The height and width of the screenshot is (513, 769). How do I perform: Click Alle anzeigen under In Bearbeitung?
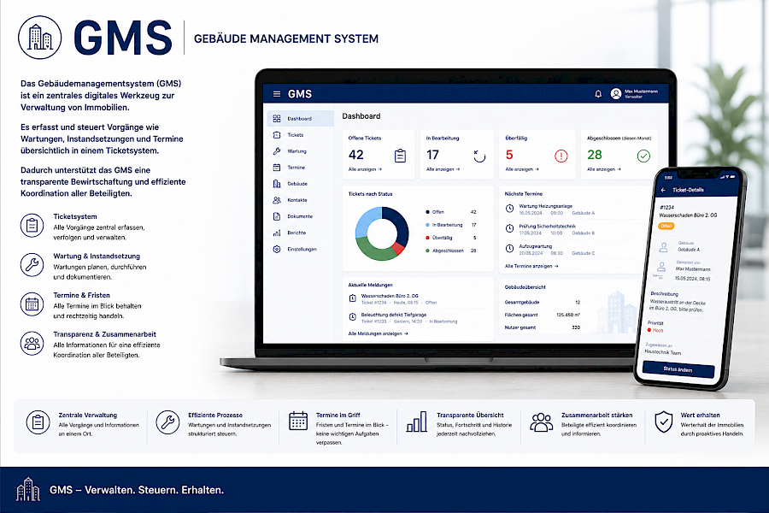[x=443, y=169]
